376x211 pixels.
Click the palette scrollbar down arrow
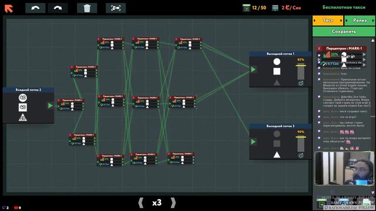click(373, 192)
